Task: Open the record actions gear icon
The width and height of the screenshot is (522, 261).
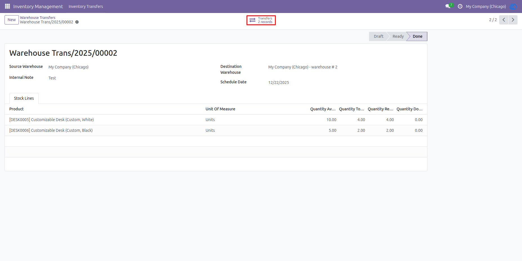Action: pos(77,22)
